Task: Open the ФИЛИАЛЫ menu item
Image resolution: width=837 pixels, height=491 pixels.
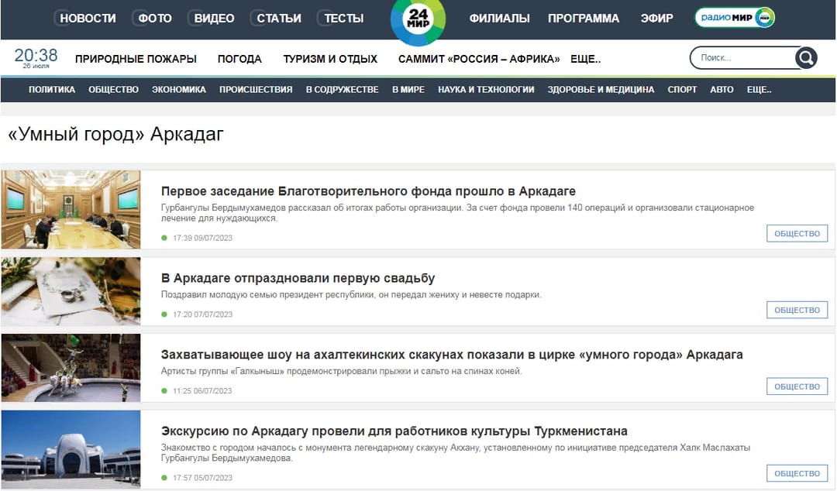Action: tap(500, 17)
